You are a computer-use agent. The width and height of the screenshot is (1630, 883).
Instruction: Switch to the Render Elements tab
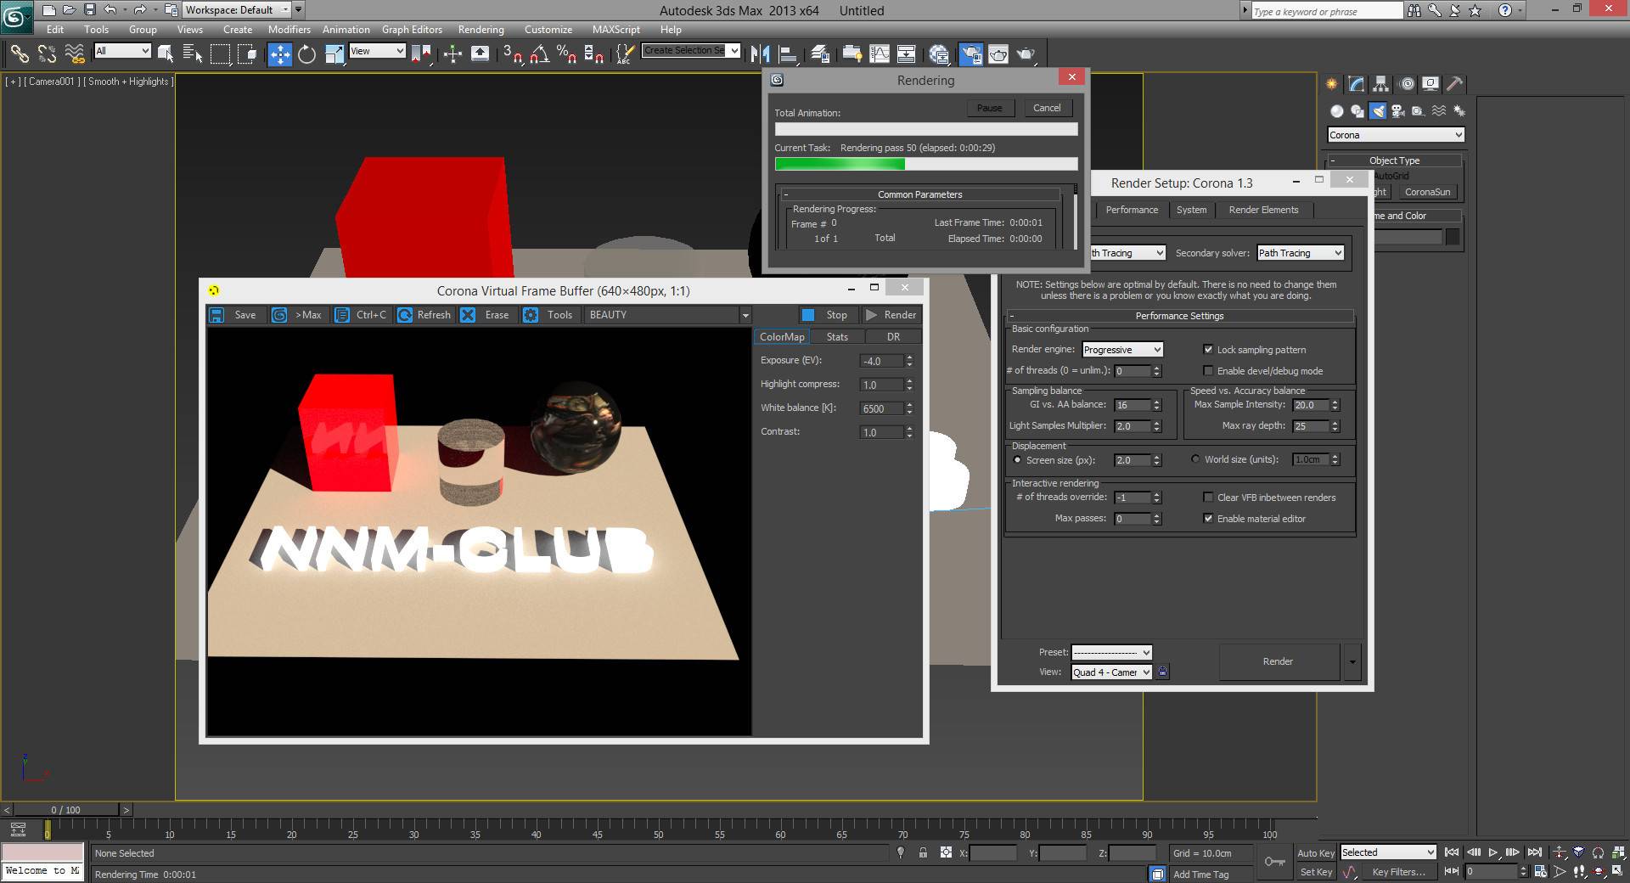click(1263, 210)
